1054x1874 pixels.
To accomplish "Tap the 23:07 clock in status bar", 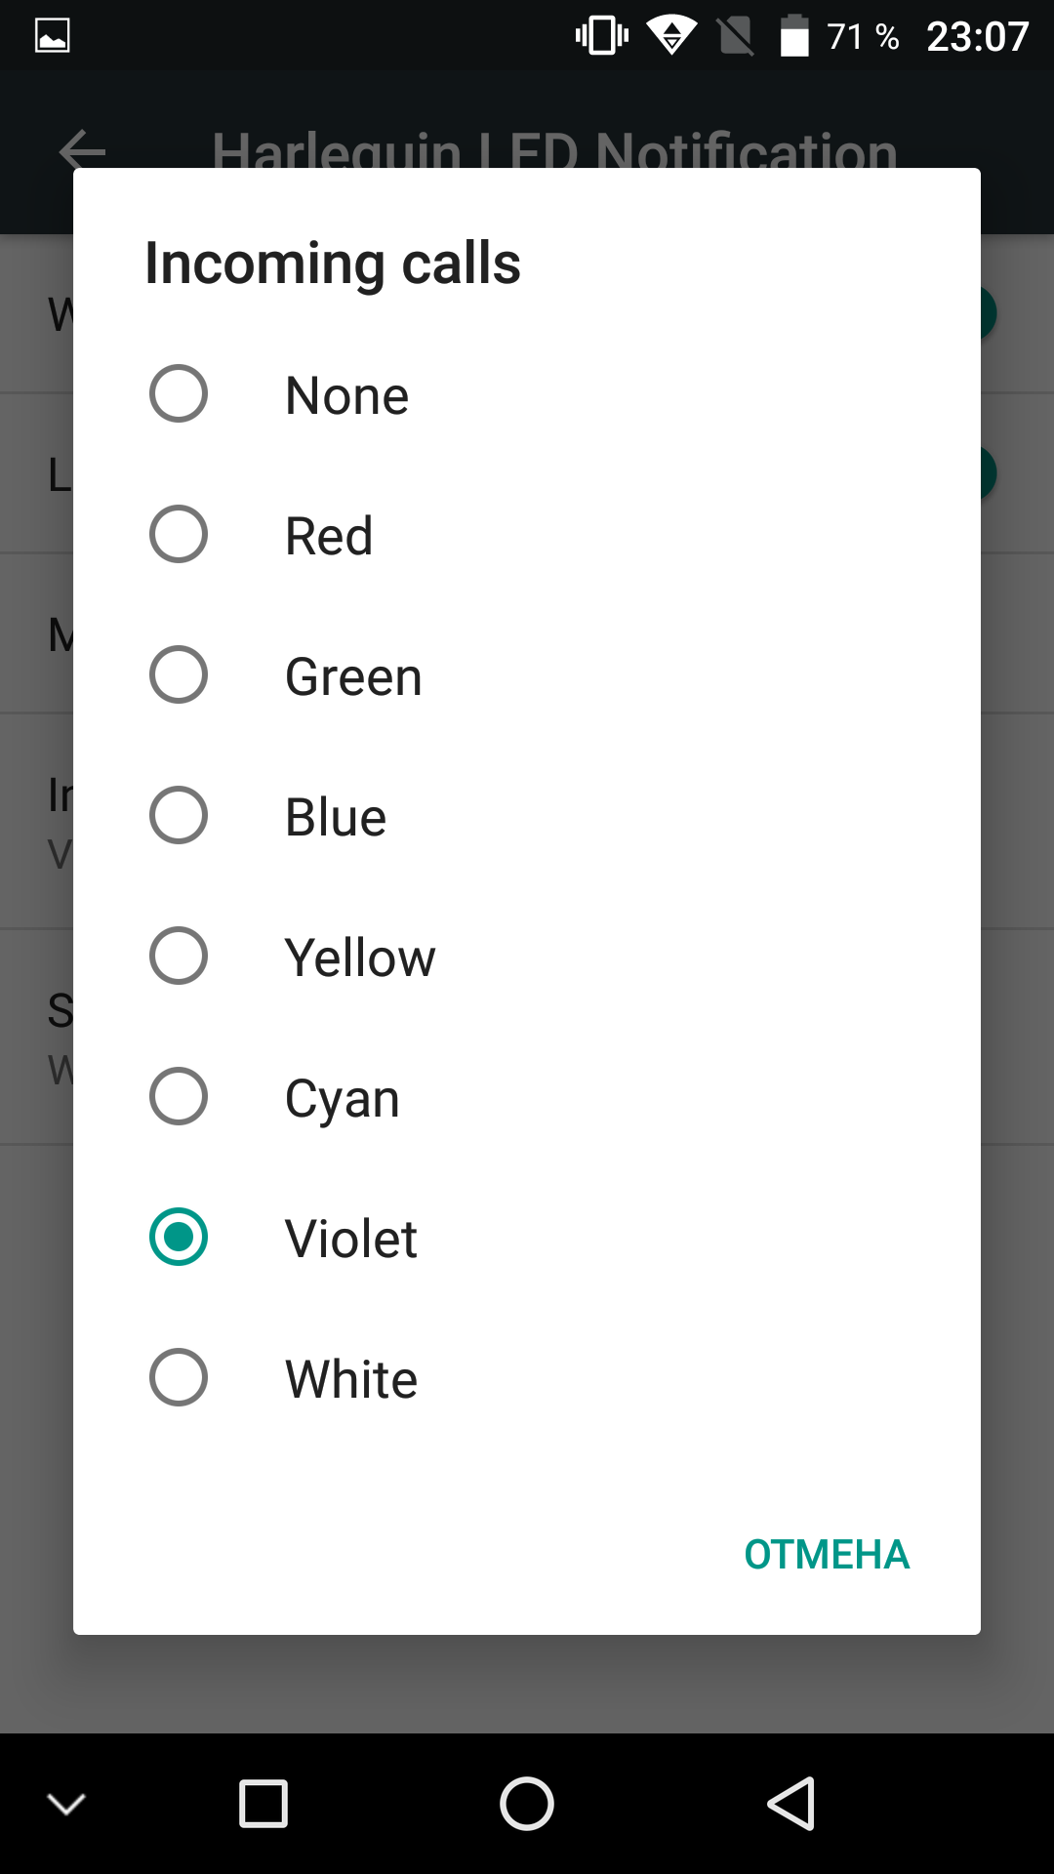I will pos(978,37).
